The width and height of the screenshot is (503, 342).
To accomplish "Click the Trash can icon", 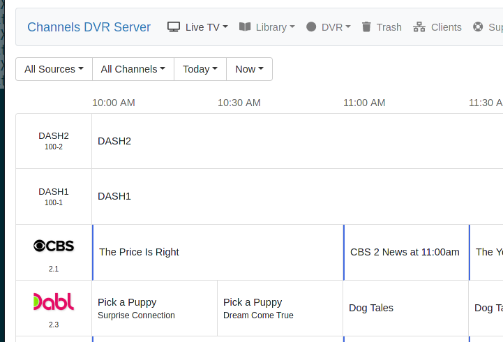I will click(x=366, y=27).
